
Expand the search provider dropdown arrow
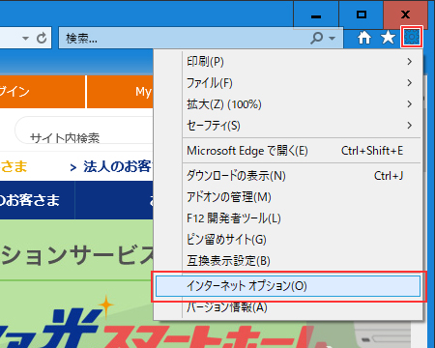[332, 39]
